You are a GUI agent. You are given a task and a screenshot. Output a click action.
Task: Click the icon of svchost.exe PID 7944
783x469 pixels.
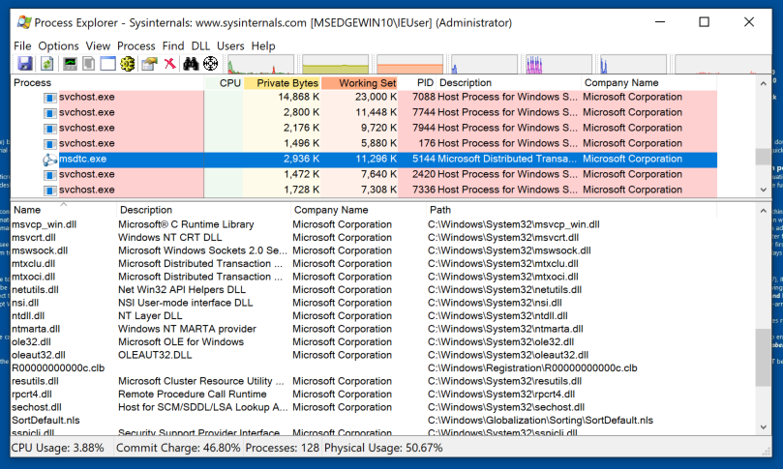tap(49, 129)
